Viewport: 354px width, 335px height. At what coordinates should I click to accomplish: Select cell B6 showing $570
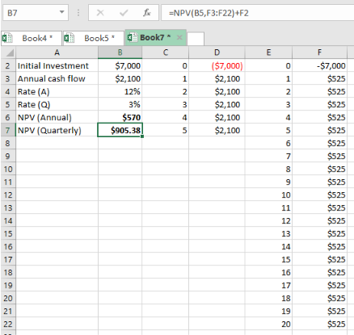click(x=120, y=117)
